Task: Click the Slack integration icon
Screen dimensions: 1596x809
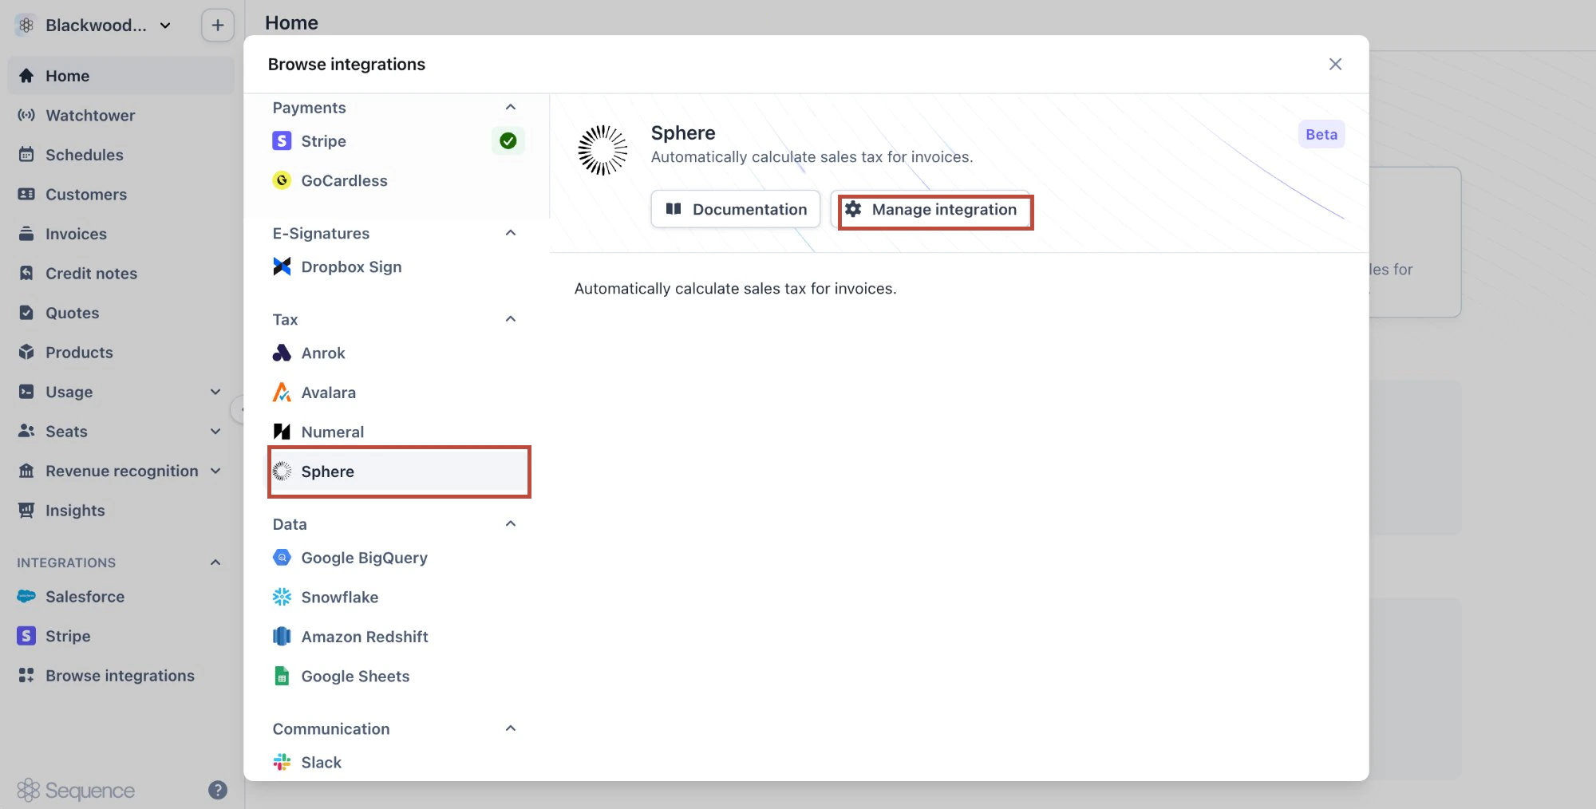Action: (281, 762)
